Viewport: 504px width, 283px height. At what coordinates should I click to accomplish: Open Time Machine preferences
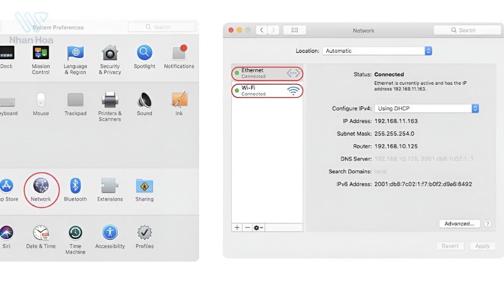pyautogui.click(x=76, y=240)
